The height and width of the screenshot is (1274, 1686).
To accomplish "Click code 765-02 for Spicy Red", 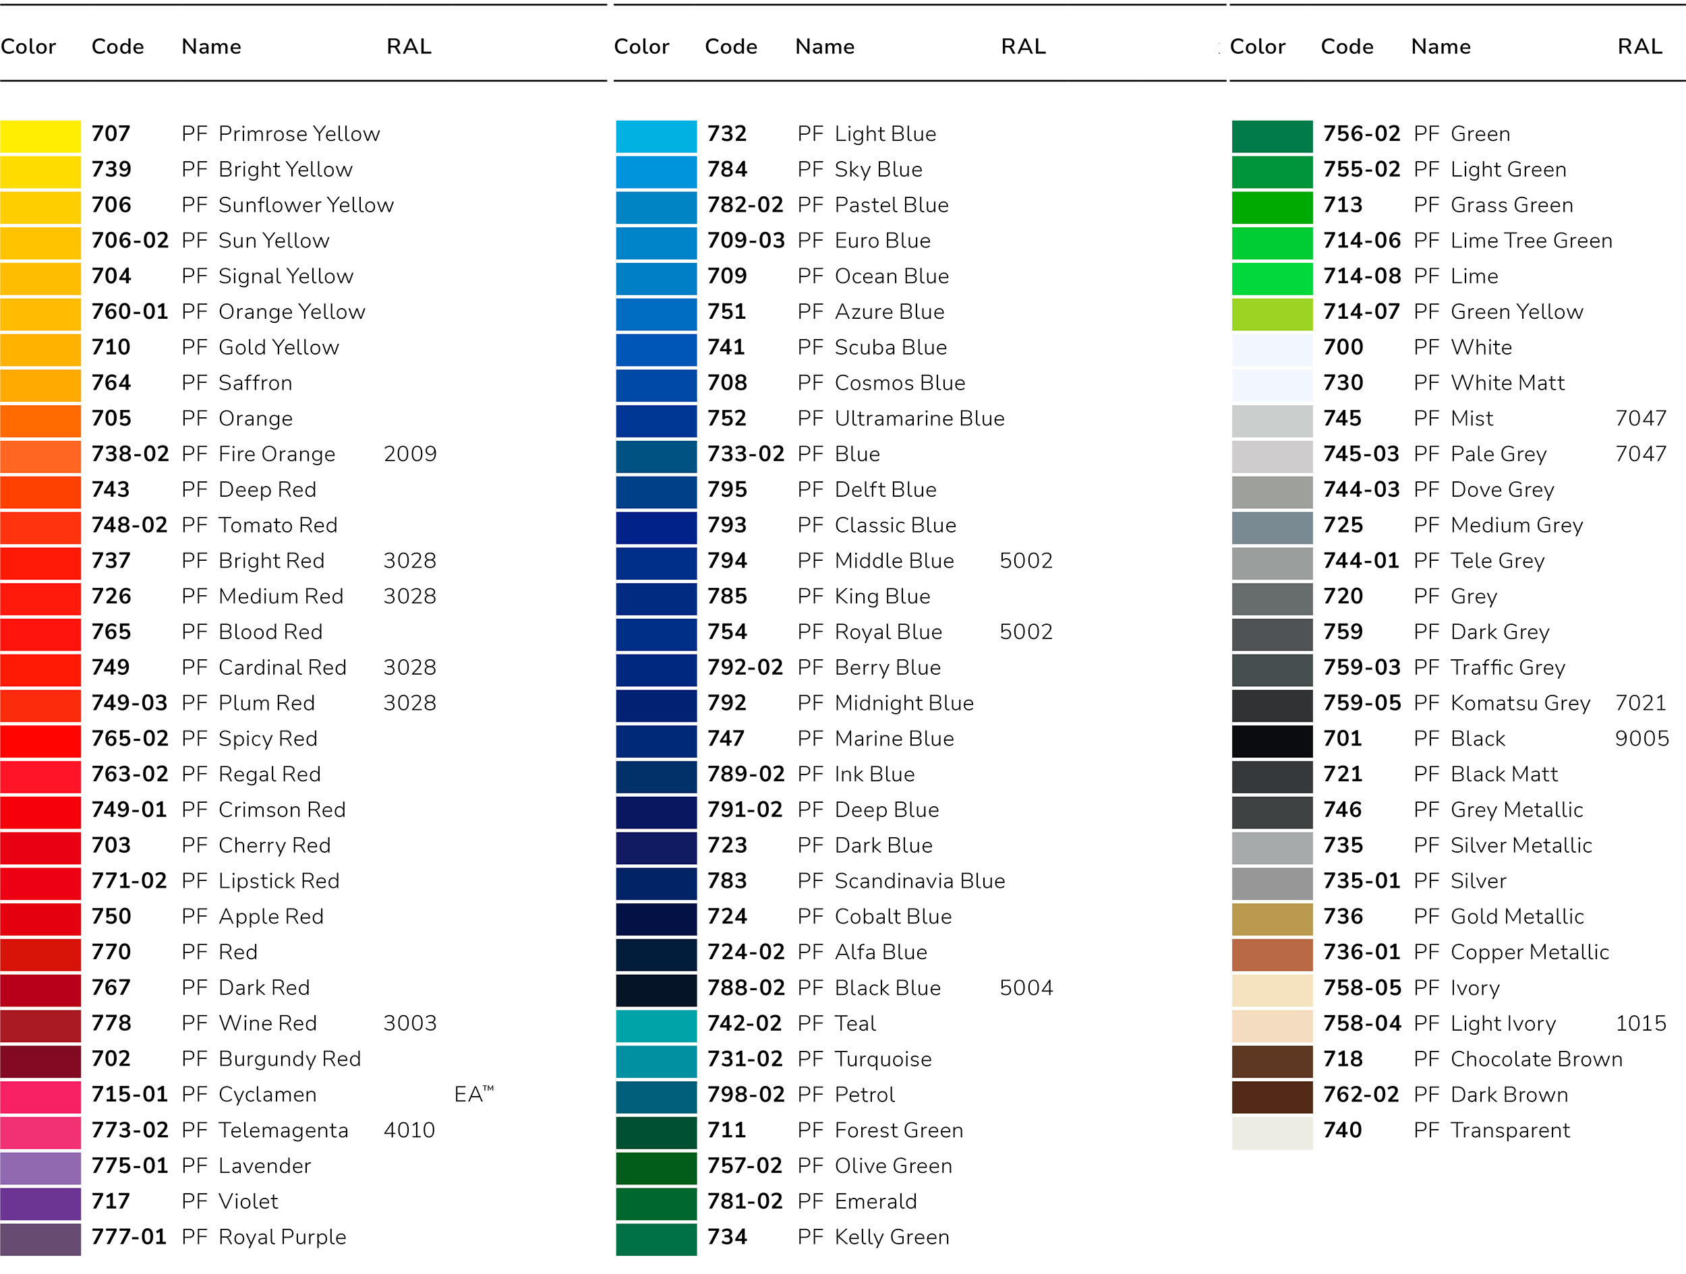I will (129, 738).
